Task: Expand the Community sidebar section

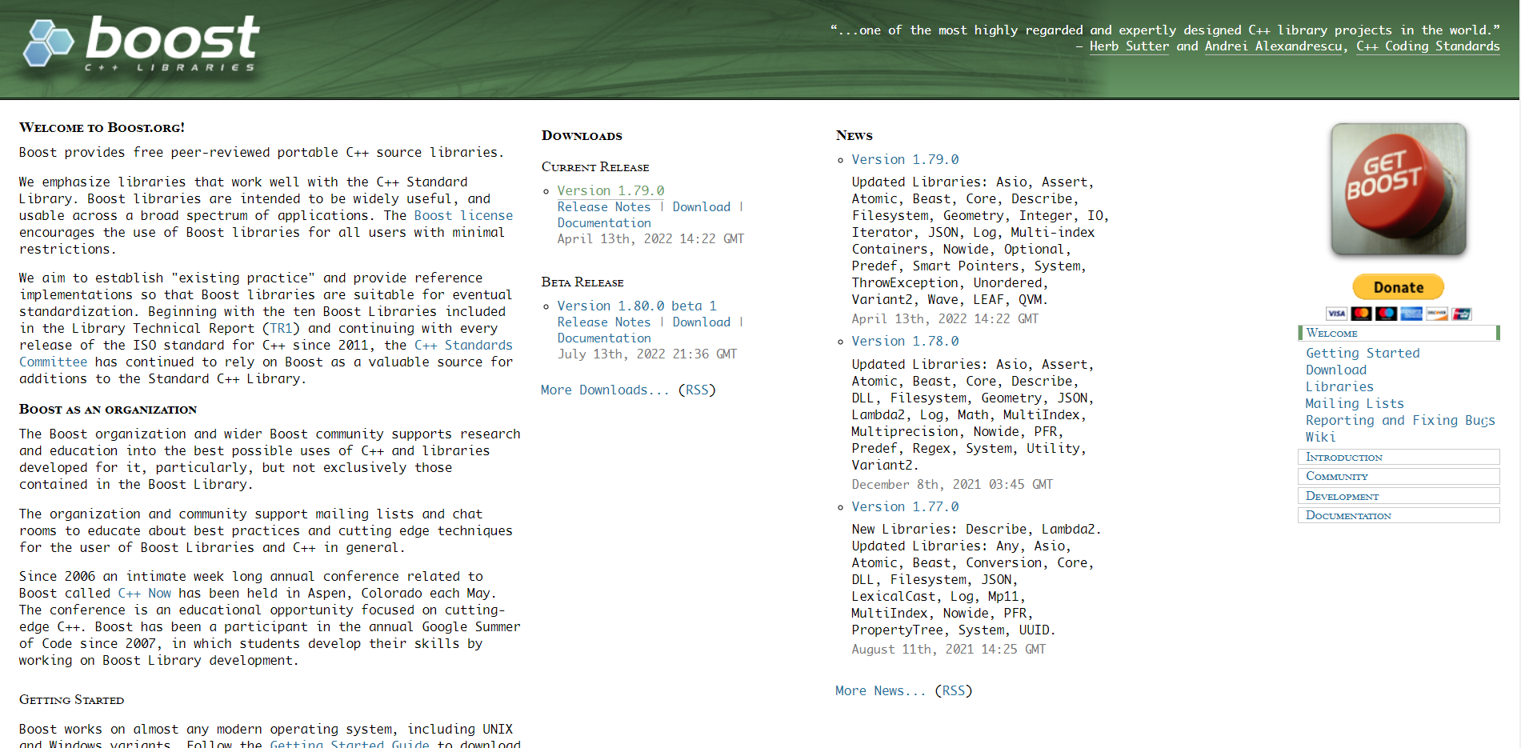Action: pyautogui.click(x=1399, y=476)
